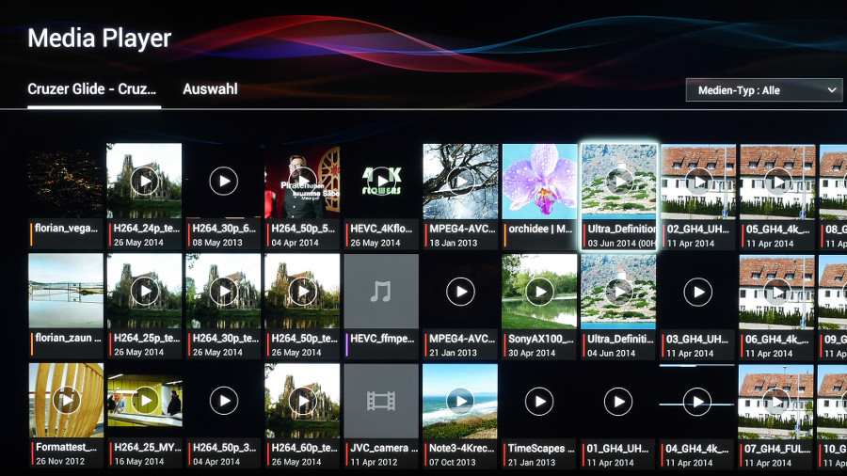Screen dimensions: 847x476
Task: Play the 05_GH4_4k video
Action: point(777,182)
